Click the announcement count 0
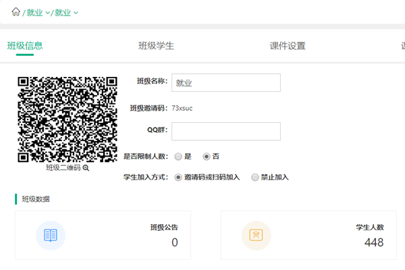 coord(175,242)
